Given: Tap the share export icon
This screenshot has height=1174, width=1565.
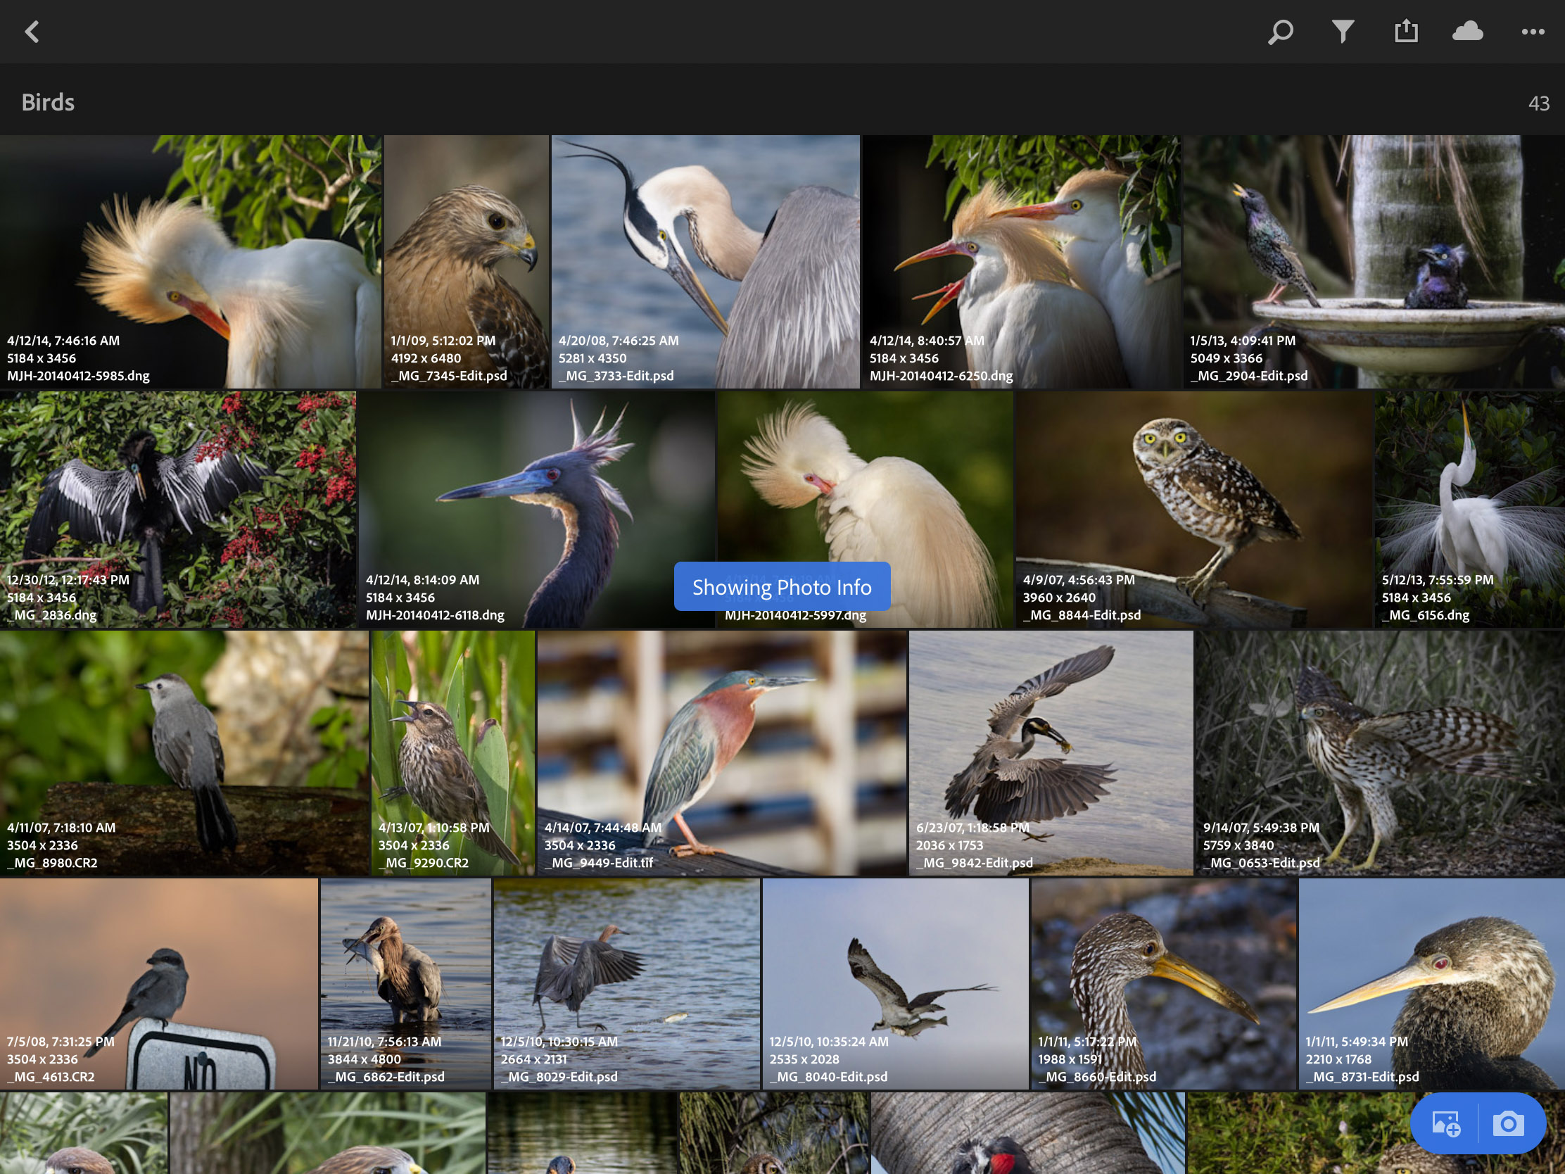Looking at the screenshot, I should coord(1406,31).
